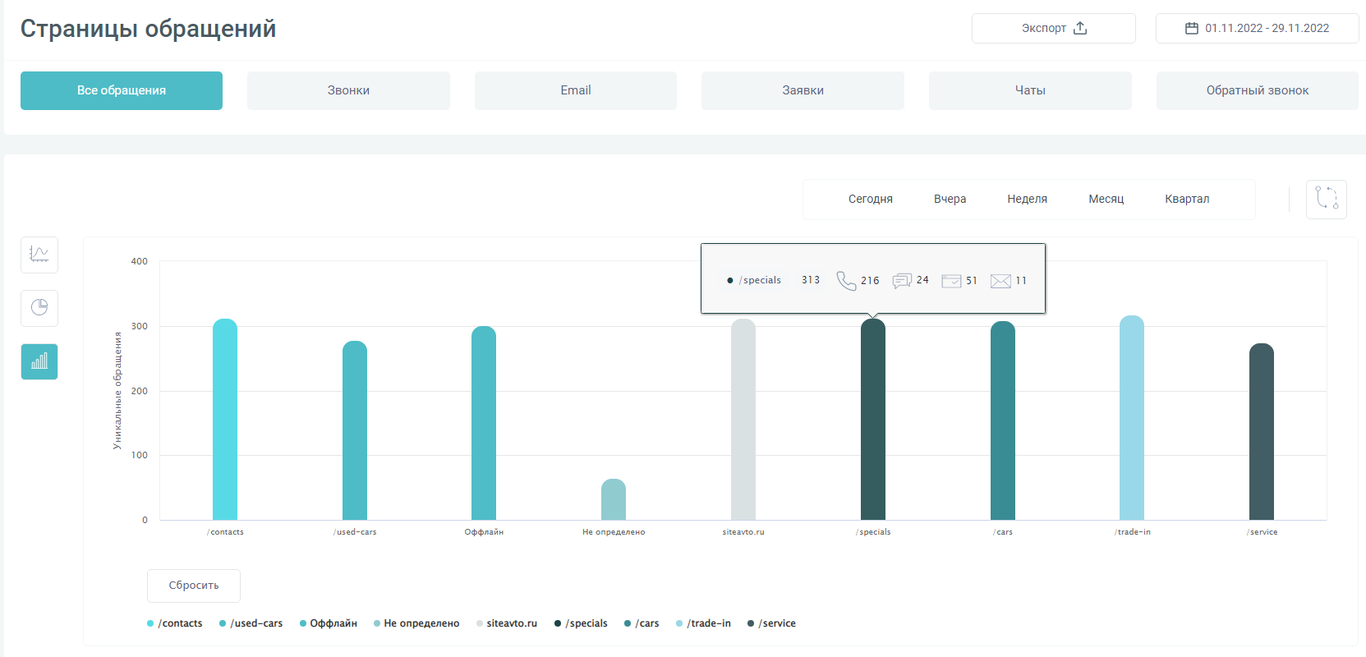Select the Обратный звонок tab
Viewport: 1366px width, 657px height.
[x=1257, y=90]
